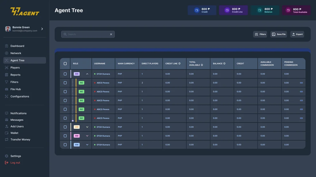Screen dimensions: 316x177
Task: Expand the orange AM EFGH Kumara row
Action: pyautogui.click(x=87, y=127)
